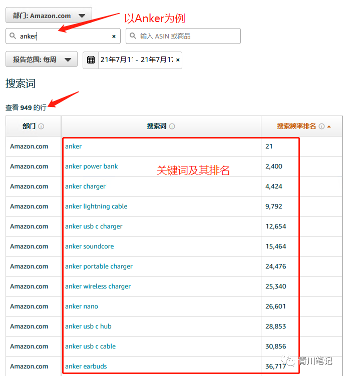Viewport: 343px width, 376px height.
Task: Click the 搜索词 section heading
Action: [21, 83]
